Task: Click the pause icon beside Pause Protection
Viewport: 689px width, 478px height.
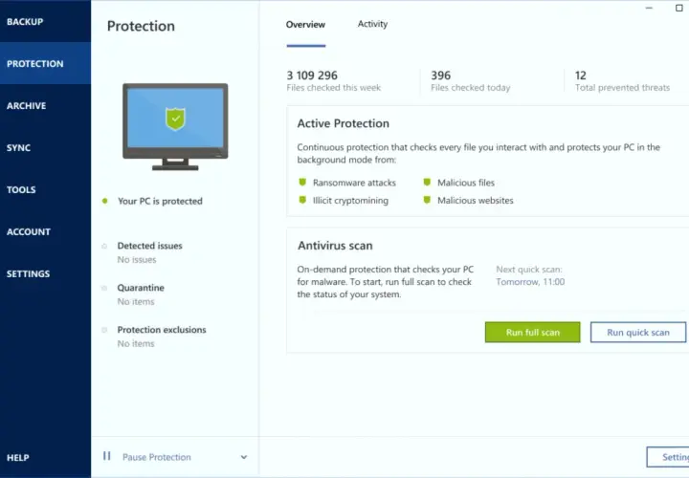Action: [x=107, y=456]
